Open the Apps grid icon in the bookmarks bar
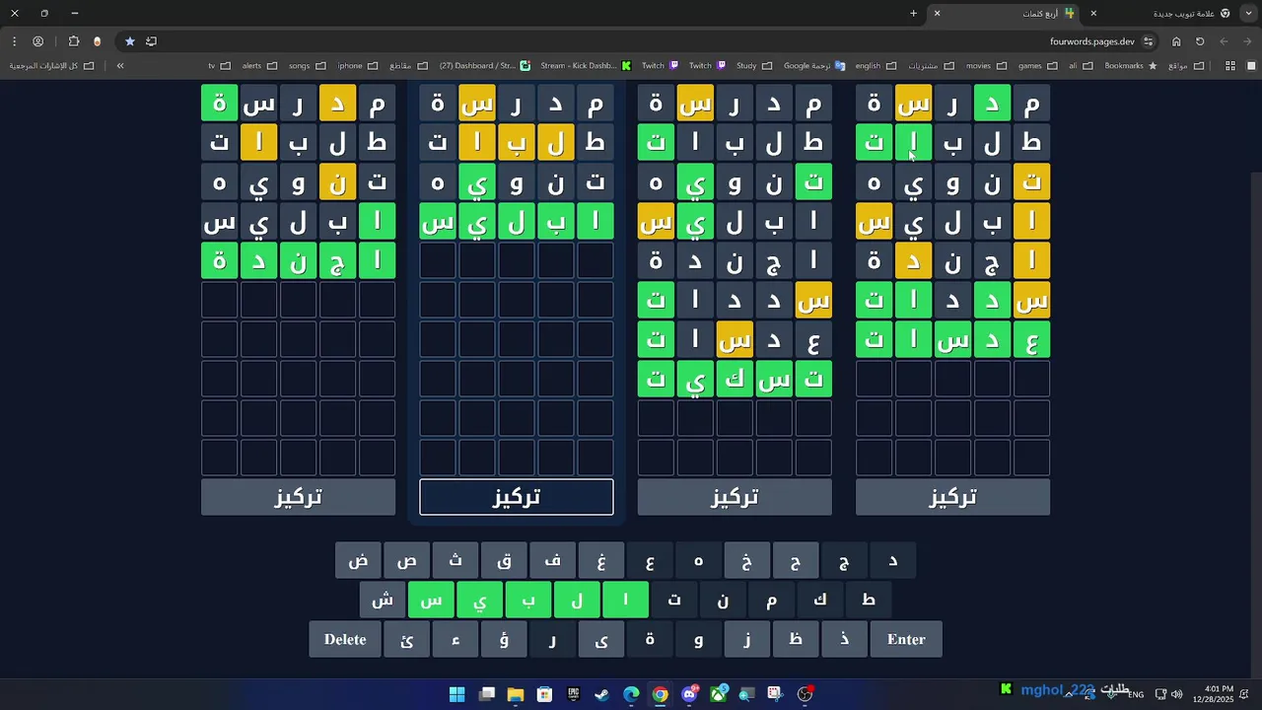Image resolution: width=1262 pixels, height=710 pixels. (1230, 66)
